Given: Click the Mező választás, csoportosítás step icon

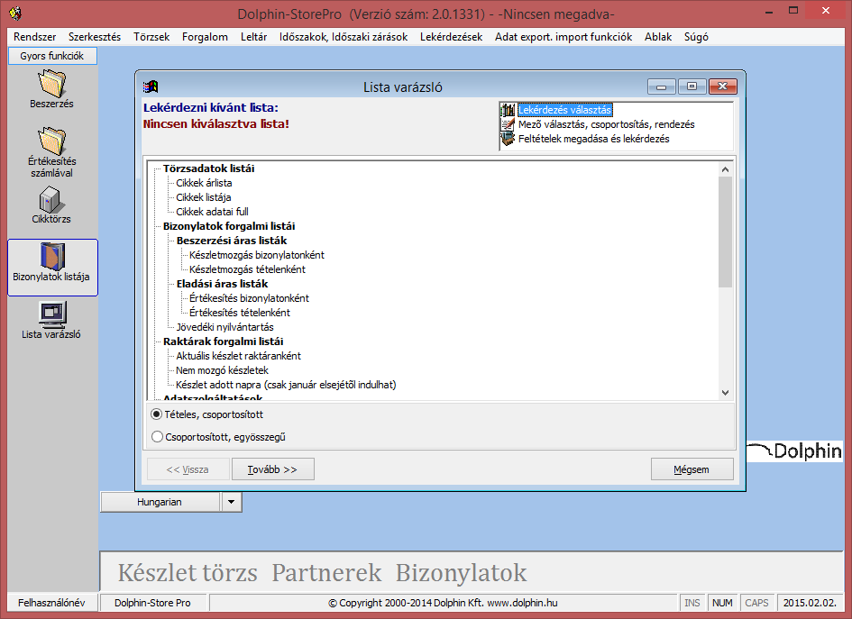Looking at the screenshot, I should point(508,124).
